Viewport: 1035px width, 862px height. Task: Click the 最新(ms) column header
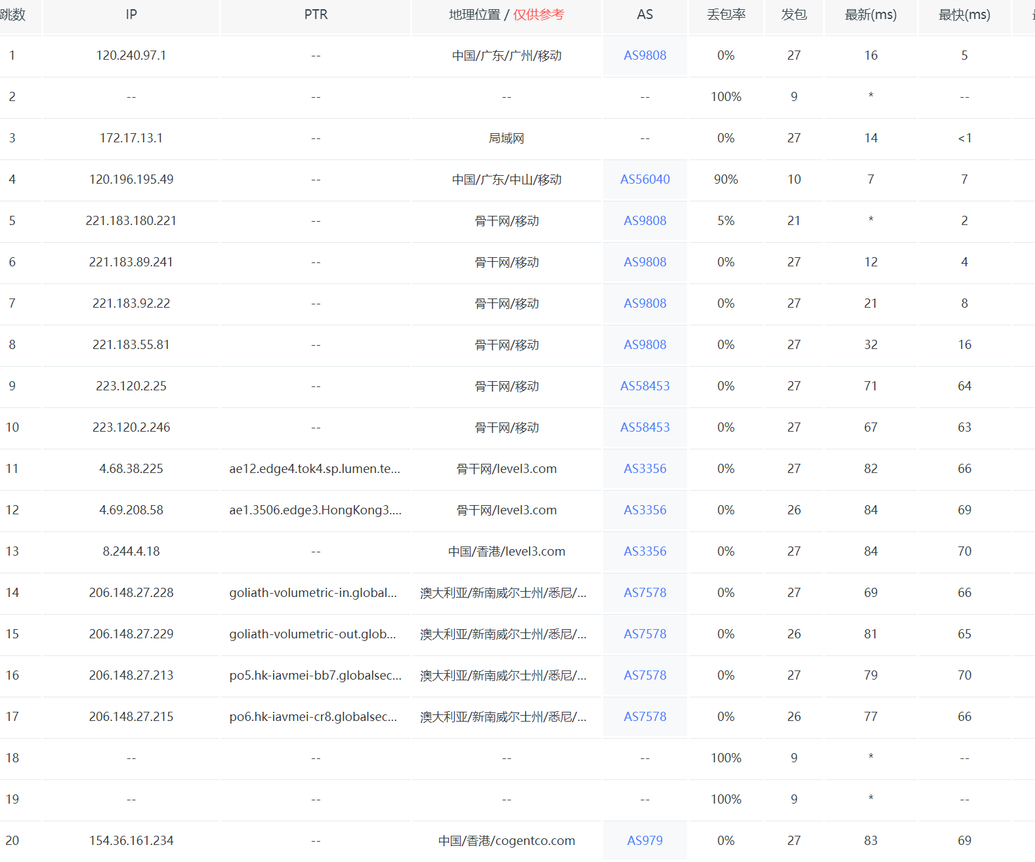(x=870, y=14)
